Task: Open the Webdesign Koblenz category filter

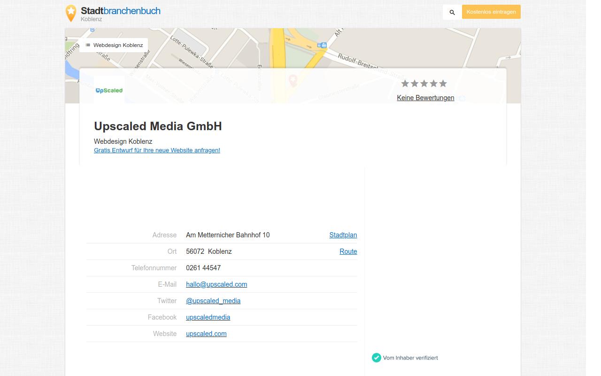Action: [x=118, y=45]
